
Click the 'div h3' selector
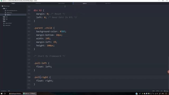click(x=37, y=10)
